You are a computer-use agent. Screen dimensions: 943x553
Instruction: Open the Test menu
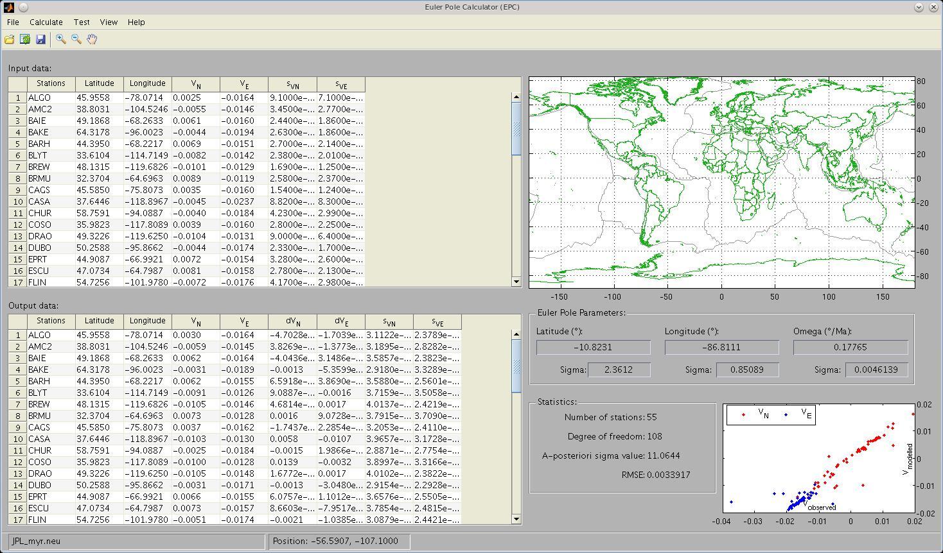pos(82,22)
